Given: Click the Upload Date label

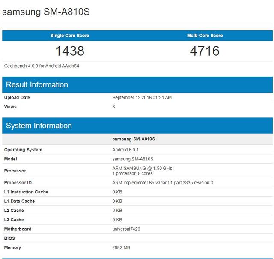Looking at the screenshot, I should click(17, 98).
